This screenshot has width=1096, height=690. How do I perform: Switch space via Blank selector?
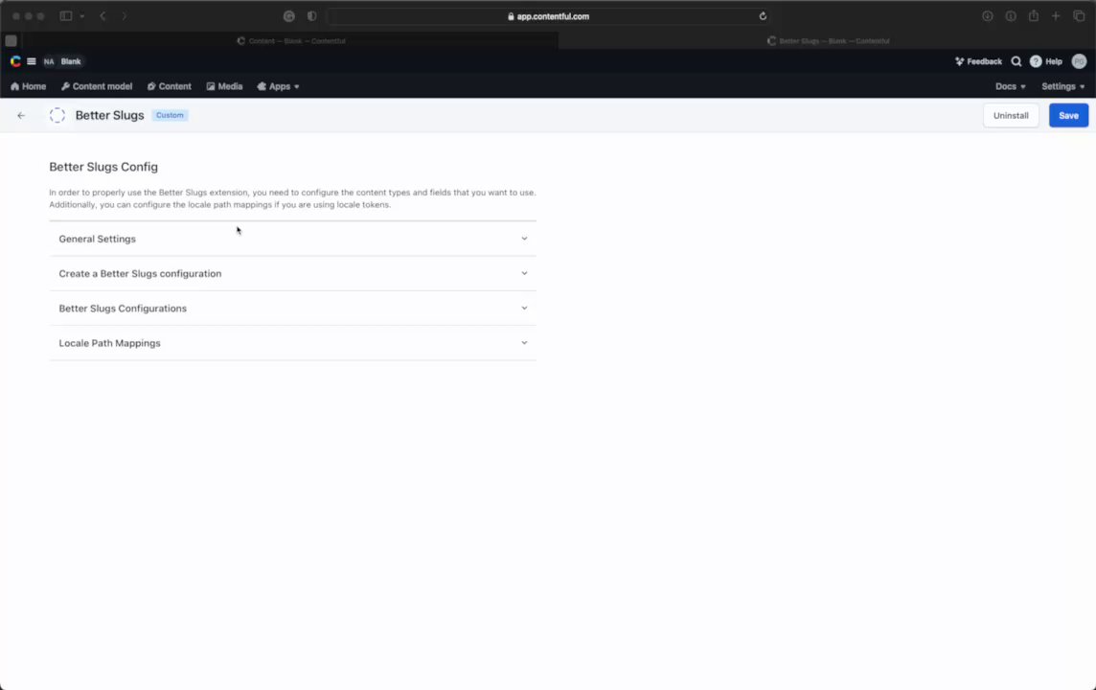(71, 61)
